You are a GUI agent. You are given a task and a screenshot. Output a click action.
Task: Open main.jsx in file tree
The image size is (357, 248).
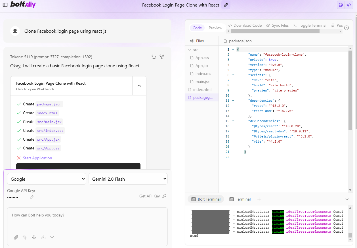tap(202, 82)
